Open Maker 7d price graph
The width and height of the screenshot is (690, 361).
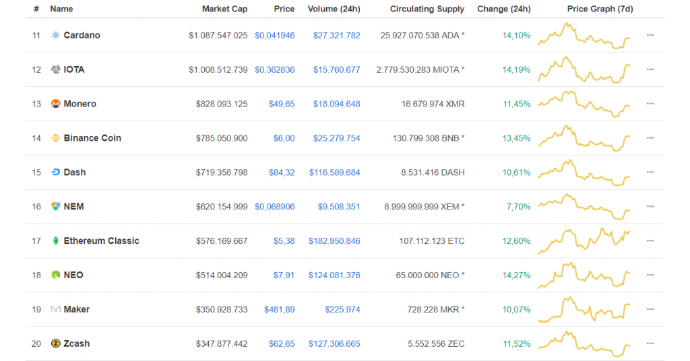pyautogui.click(x=584, y=310)
